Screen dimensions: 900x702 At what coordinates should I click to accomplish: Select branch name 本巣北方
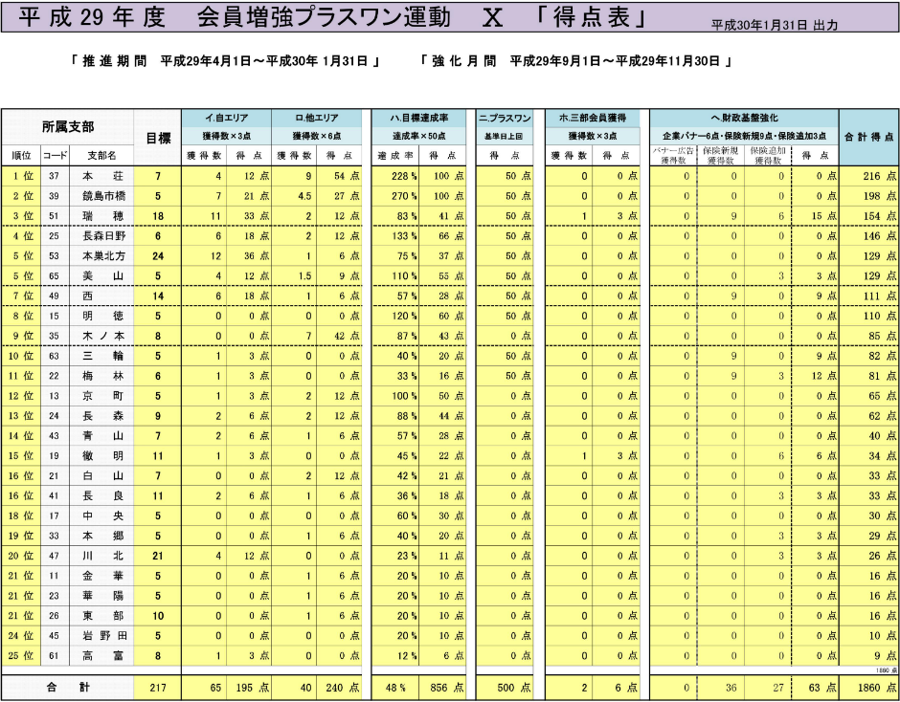[103, 256]
